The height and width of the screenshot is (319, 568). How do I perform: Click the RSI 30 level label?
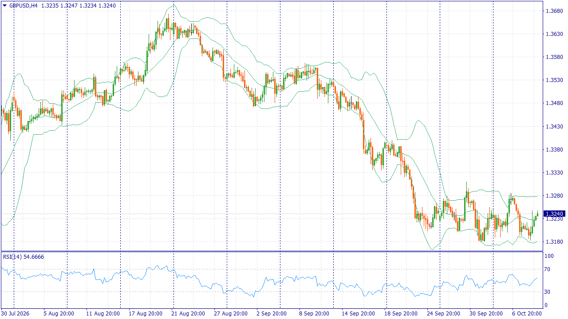pos(548,292)
